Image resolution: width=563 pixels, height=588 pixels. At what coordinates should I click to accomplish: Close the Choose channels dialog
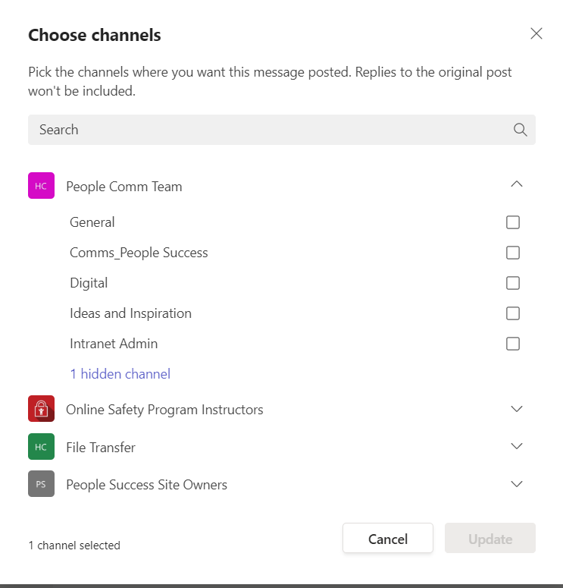(x=536, y=33)
